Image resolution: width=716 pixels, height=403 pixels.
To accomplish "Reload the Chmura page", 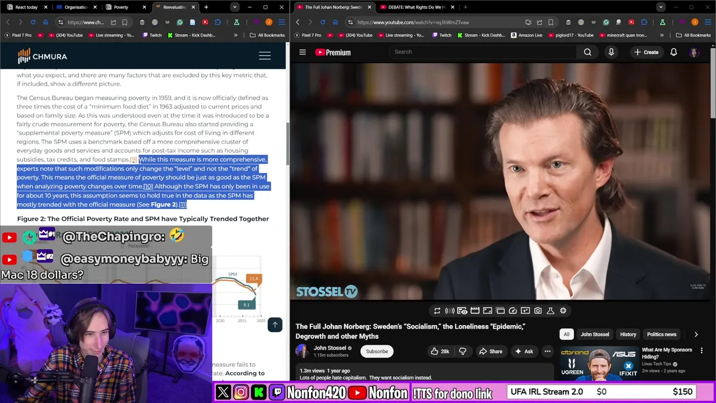I will pos(33,22).
